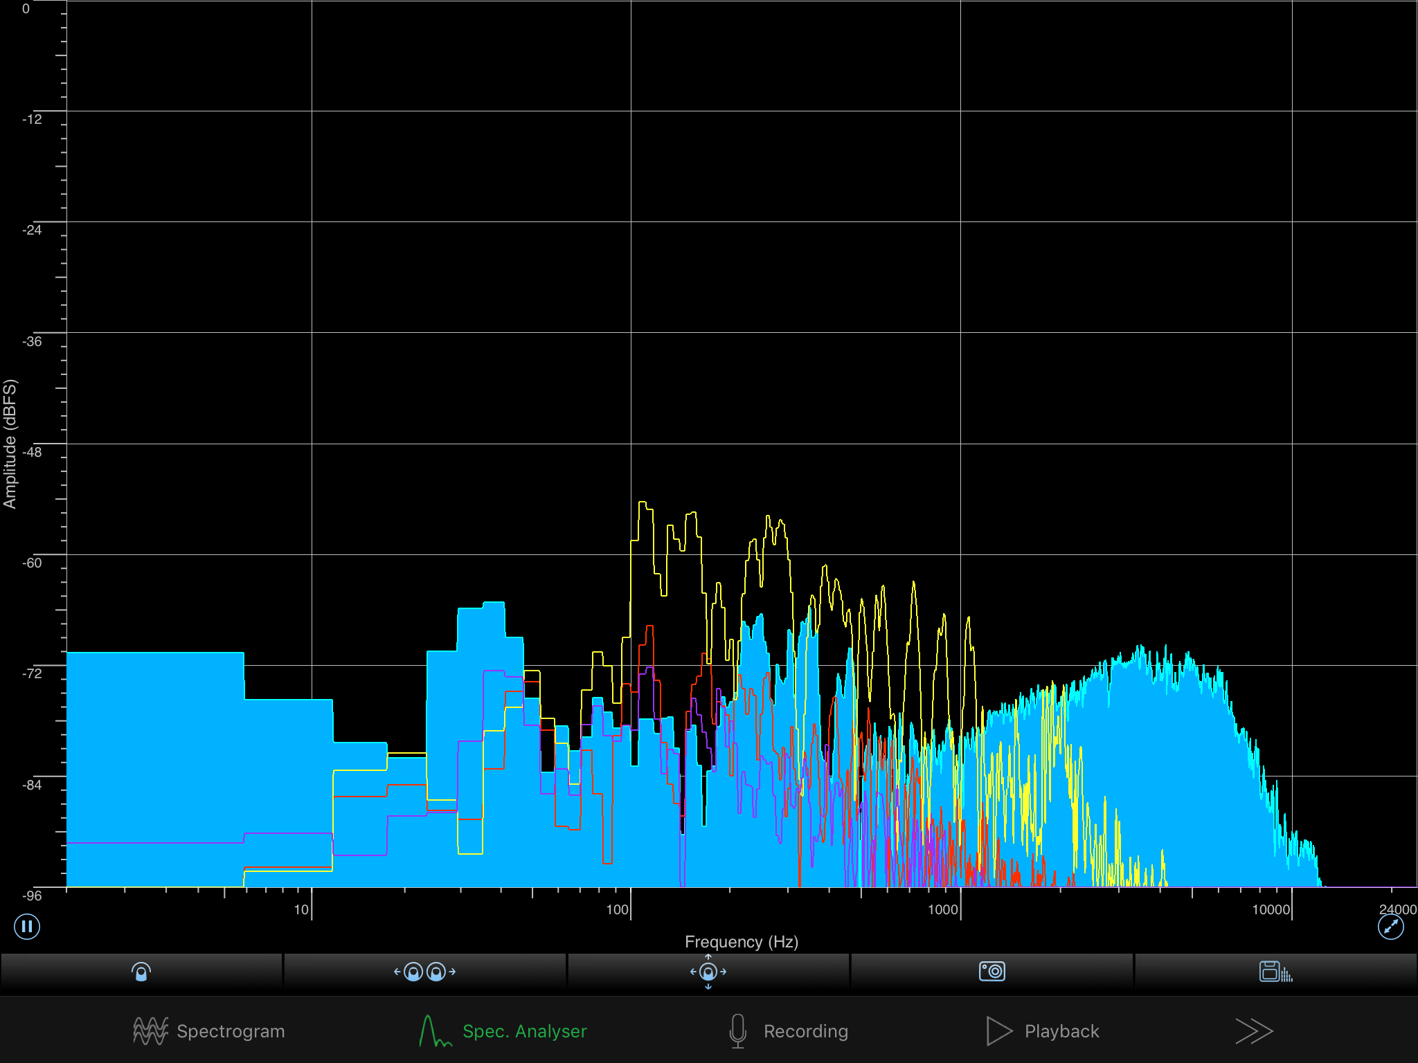Select the four-way pan gesture tool
Screen dimensions: 1418x1063
[x=708, y=972]
